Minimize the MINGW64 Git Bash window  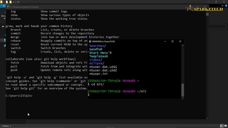pos(165,41)
